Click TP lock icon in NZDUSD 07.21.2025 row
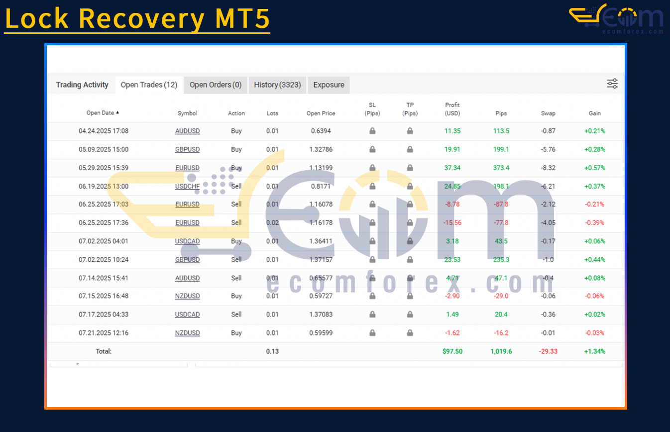Image resolution: width=670 pixels, height=432 pixels. point(410,333)
